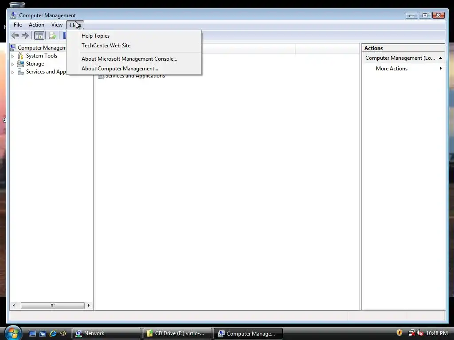This screenshot has width=454, height=340.
Task: Launch Internet Explorer from quick launch
Action: 53,333
